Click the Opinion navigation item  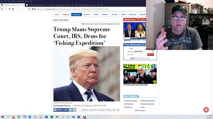coord(105,15)
